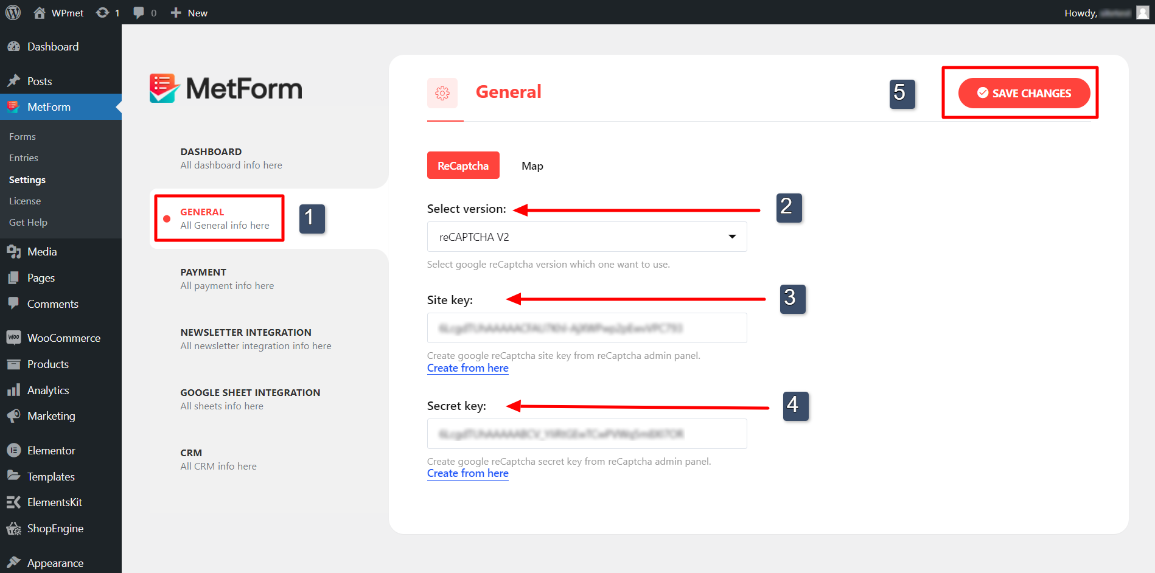Open Settings submenu item
Viewport: 1155px width, 573px height.
click(x=27, y=180)
